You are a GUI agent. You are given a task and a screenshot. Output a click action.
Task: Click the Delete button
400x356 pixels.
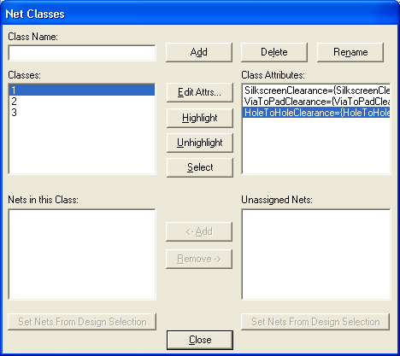(x=274, y=52)
